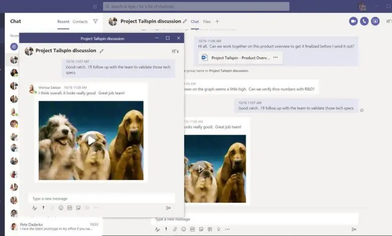392x236 pixels.
Task: Schedule a meeting from main compose toolbar
Action: pos(210,229)
